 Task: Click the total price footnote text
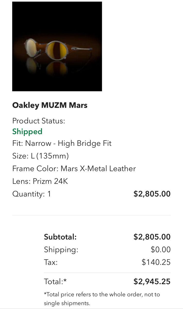click(x=102, y=299)
